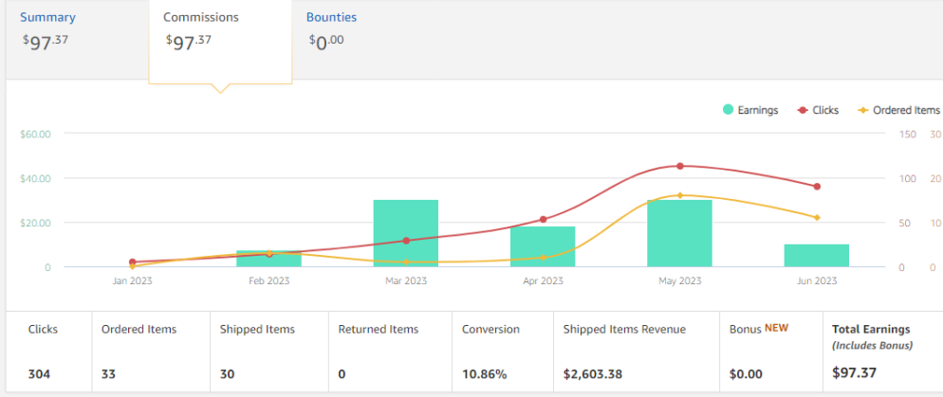Click the Apr 2023 earnings bar
The image size is (943, 397).
click(543, 246)
